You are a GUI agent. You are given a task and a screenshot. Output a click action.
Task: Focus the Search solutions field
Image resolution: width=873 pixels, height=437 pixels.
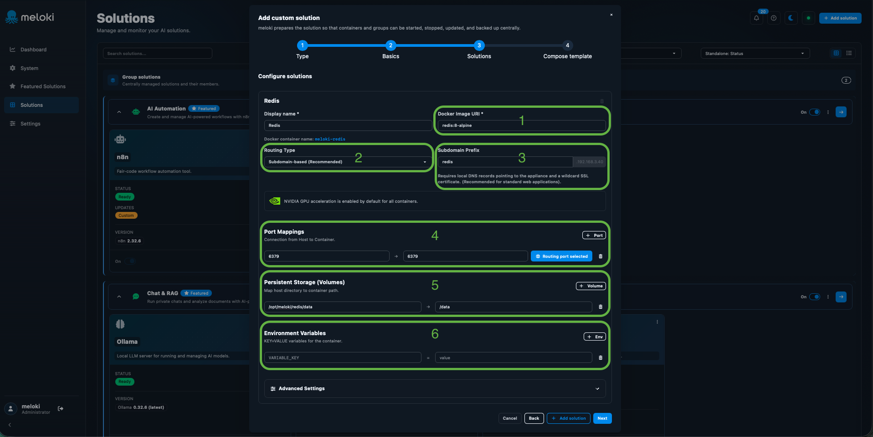tap(158, 54)
